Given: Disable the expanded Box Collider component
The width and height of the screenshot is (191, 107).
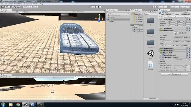Looking at the screenshot, I should [163, 30].
